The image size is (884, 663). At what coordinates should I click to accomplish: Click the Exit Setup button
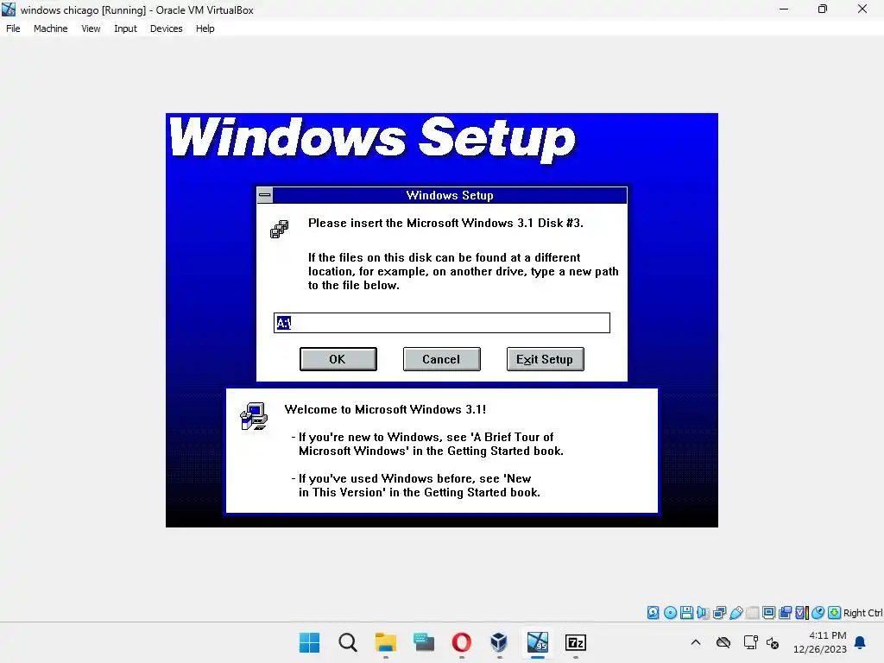546,359
